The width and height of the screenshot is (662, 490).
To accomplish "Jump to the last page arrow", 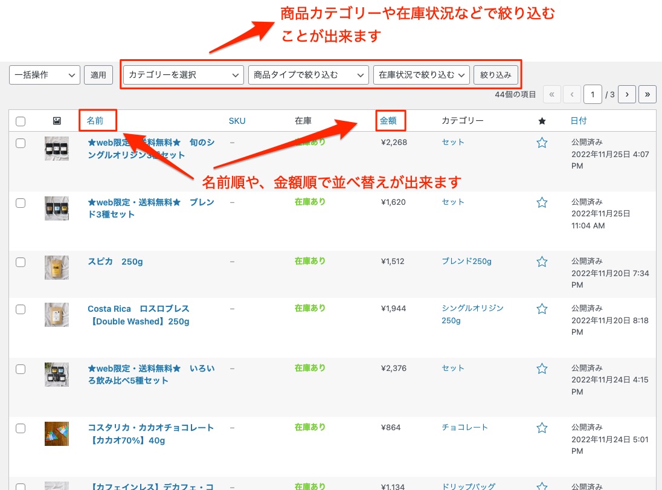I will click(x=648, y=94).
